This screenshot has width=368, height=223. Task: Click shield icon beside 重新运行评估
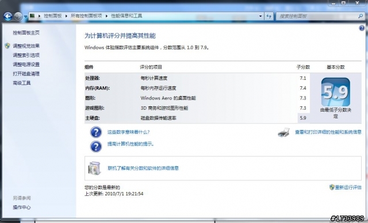332,187
